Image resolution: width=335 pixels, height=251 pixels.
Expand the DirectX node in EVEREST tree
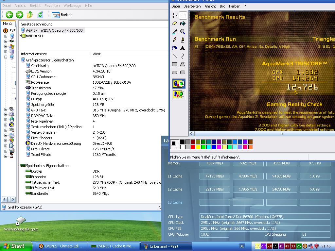coord(6,125)
